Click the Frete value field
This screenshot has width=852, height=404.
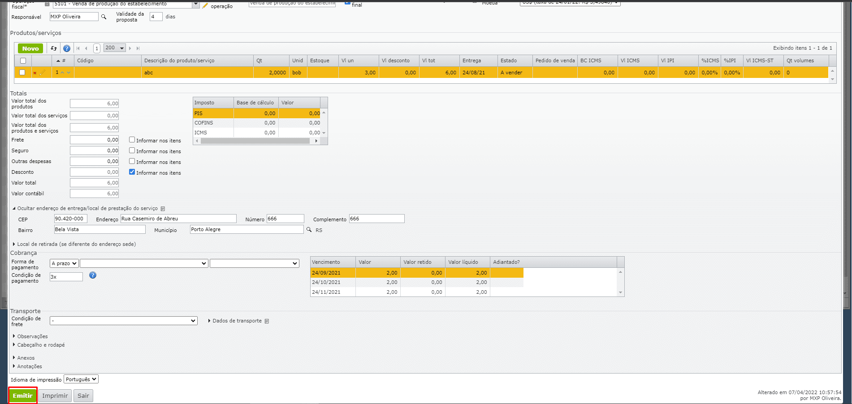pyautogui.click(x=94, y=140)
